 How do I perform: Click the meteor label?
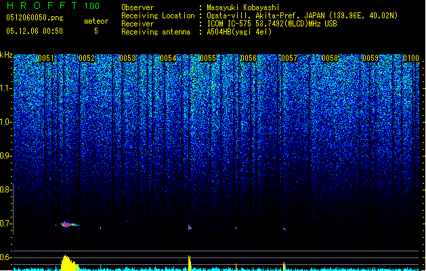pyautogui.click(x=96, y=21)
